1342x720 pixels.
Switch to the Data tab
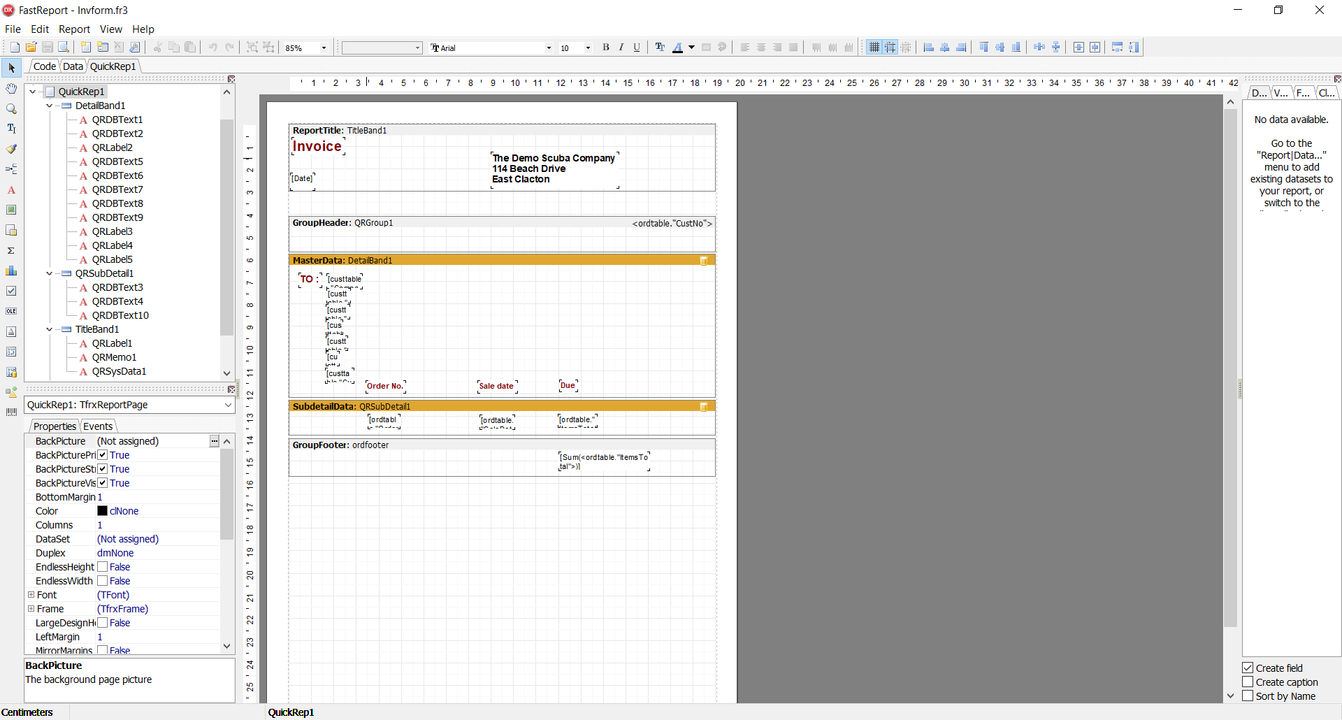[73, 66]
